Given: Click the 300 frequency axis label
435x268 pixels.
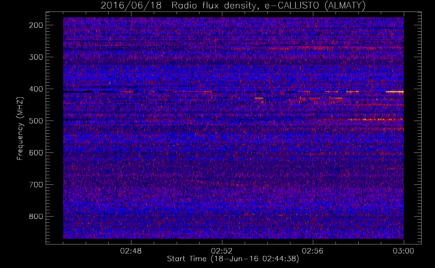Looking at the screenshot, I should pyautogui.click(x=36, y=57).
